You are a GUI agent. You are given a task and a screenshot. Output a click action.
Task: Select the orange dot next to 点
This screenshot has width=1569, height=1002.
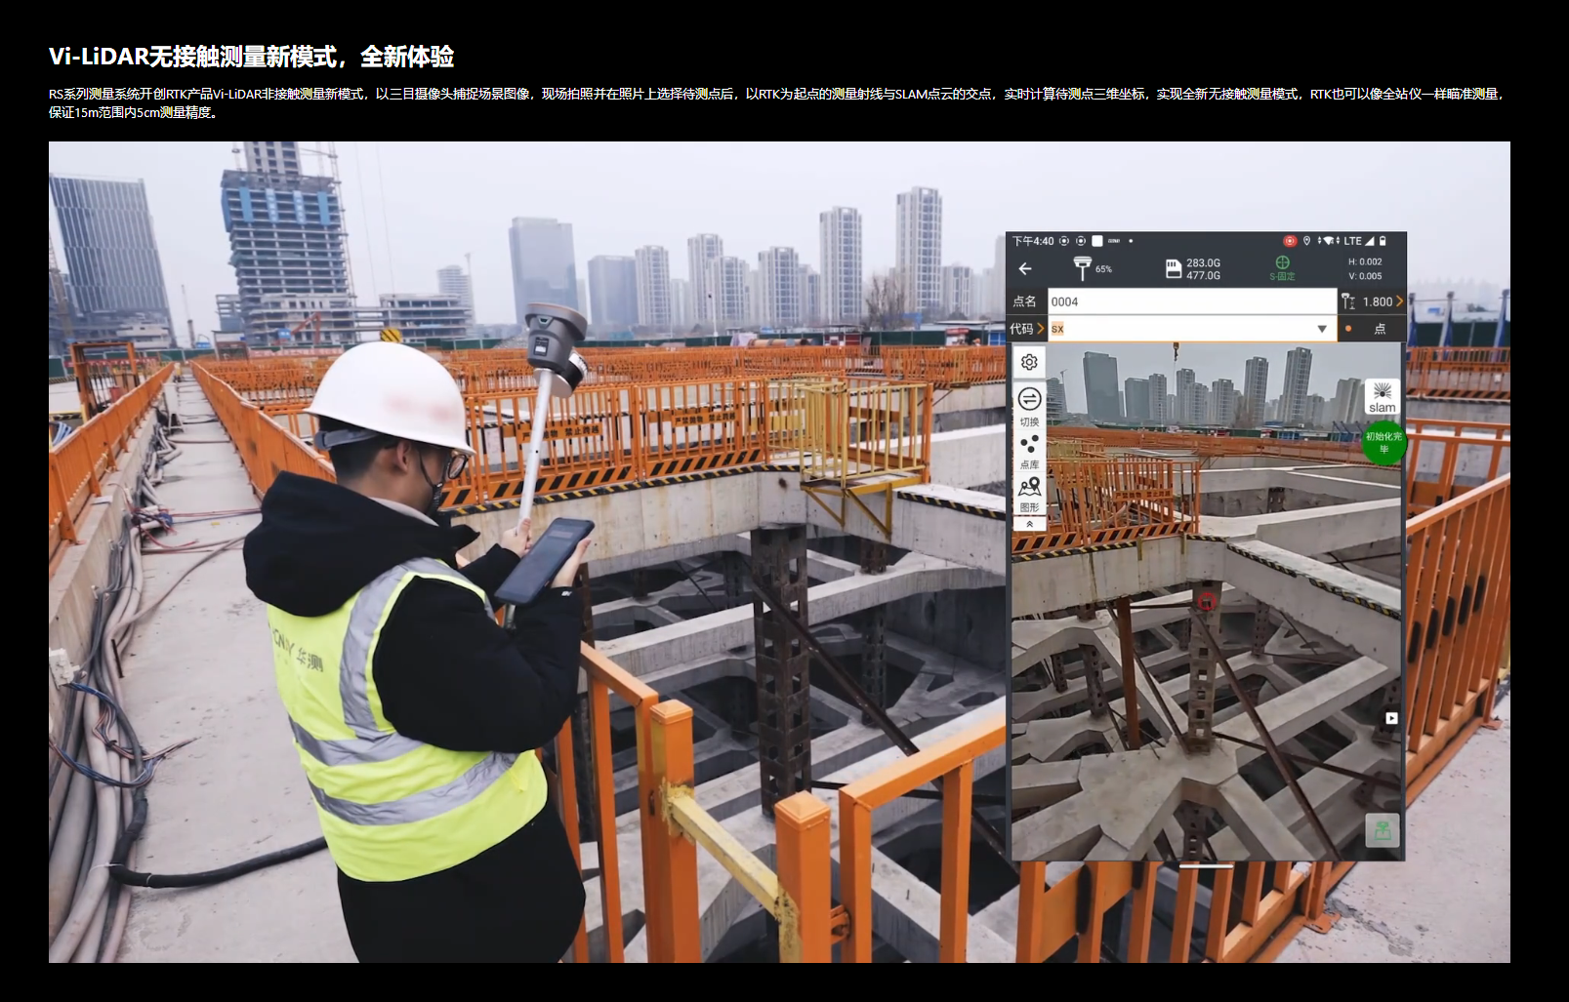(x=1348, y=328)
